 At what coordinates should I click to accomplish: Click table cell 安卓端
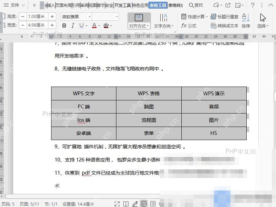[x=84, y=133]
